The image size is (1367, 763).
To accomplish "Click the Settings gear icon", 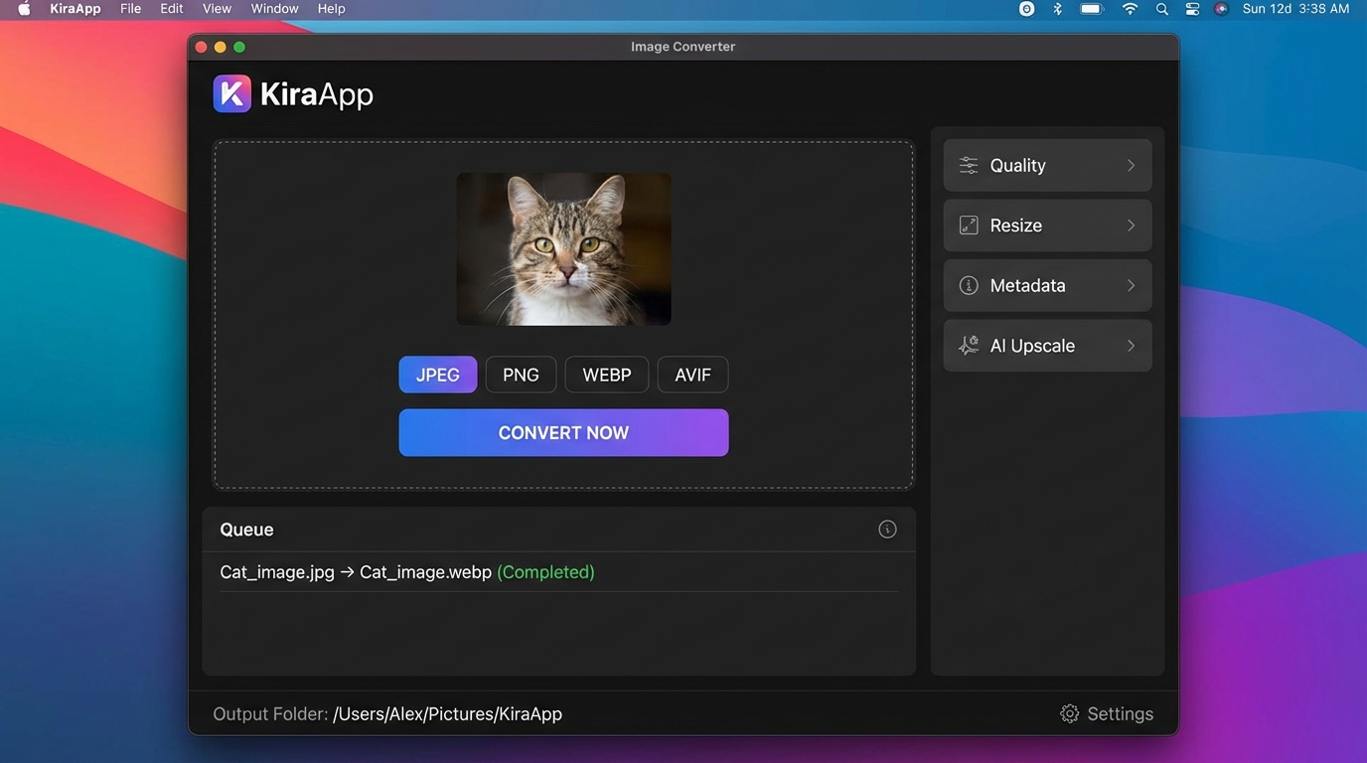I will point(1069,714).
